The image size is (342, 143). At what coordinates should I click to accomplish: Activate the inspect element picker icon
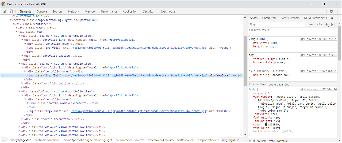[4, 11]
